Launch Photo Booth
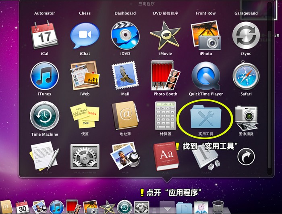The image size is (282, 214). point(165,76)
